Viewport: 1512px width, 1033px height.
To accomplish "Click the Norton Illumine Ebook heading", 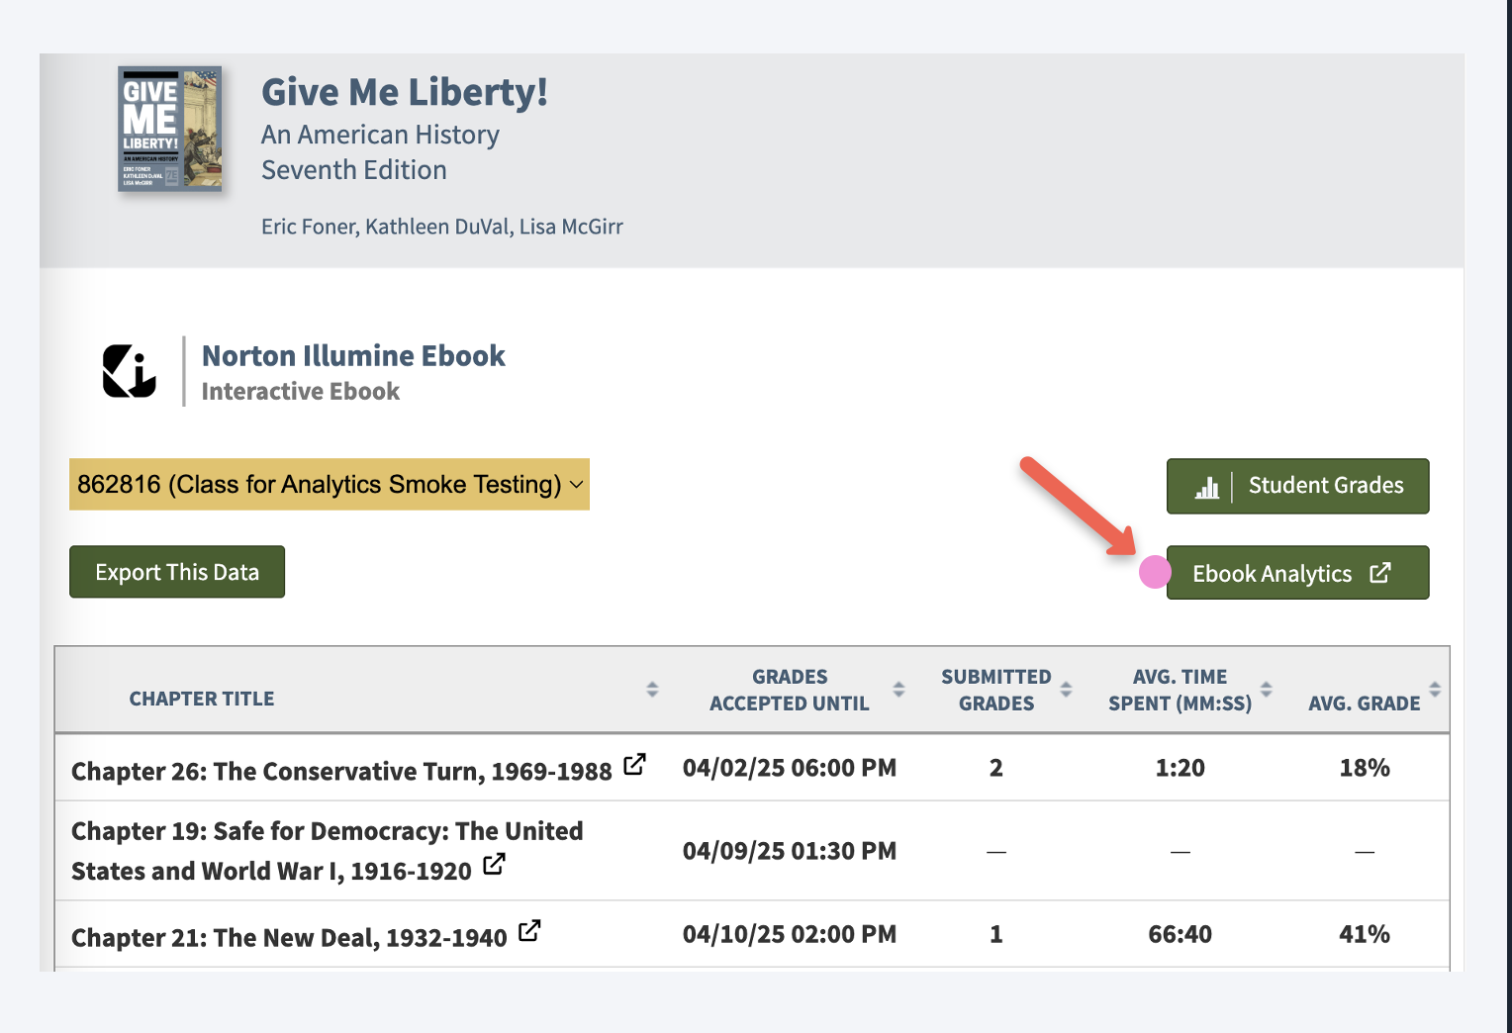I will click(x=353, y=355).
